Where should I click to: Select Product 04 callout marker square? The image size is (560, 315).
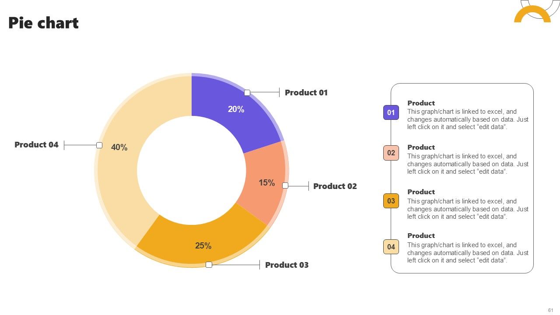click(x=99, y=145)
